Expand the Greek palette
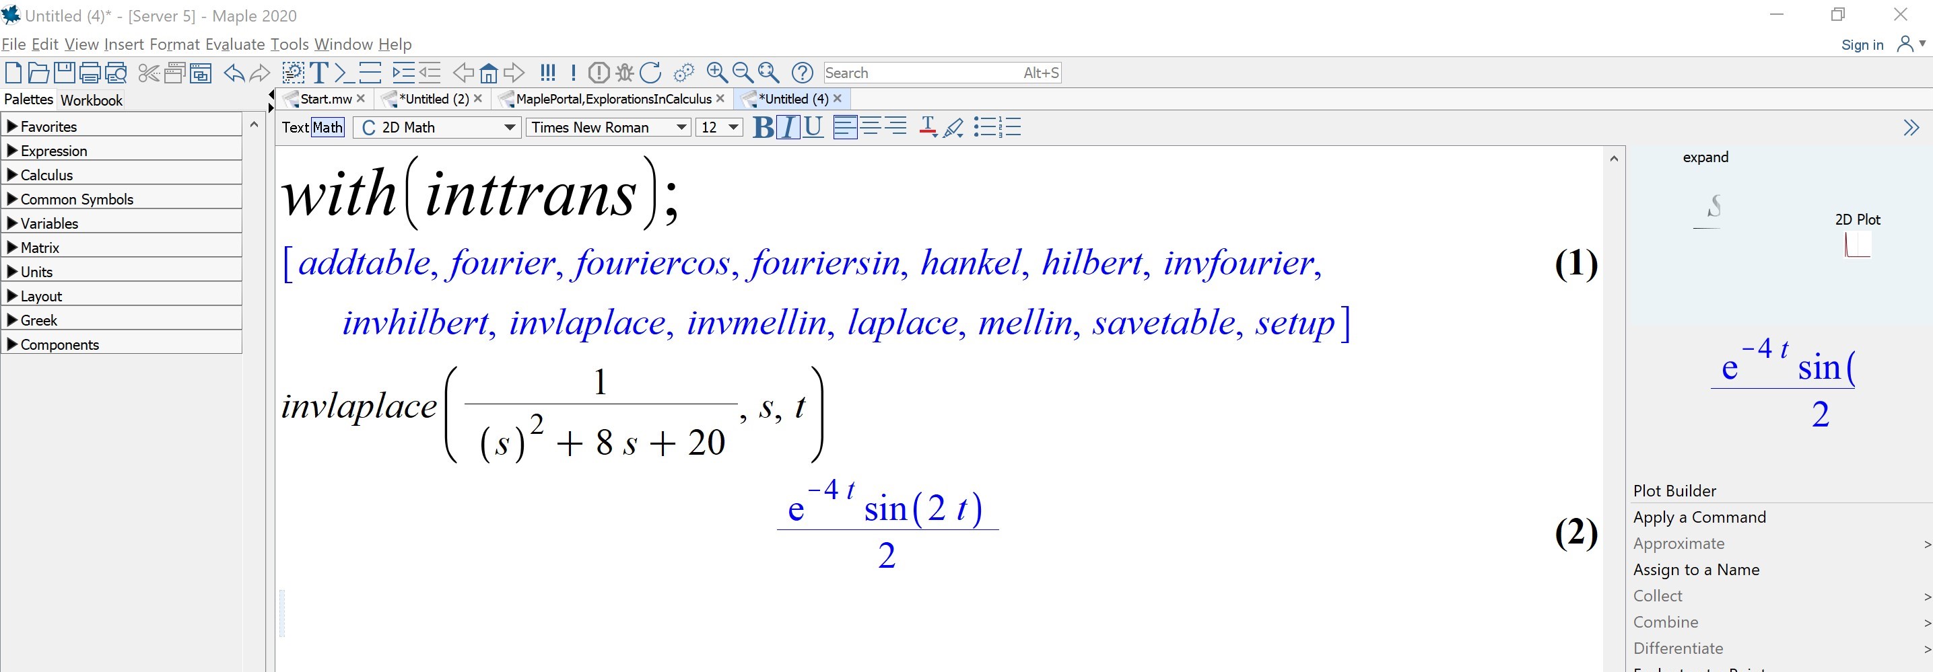This screenshot has height=672, width=1933. (x=122, y=320)
